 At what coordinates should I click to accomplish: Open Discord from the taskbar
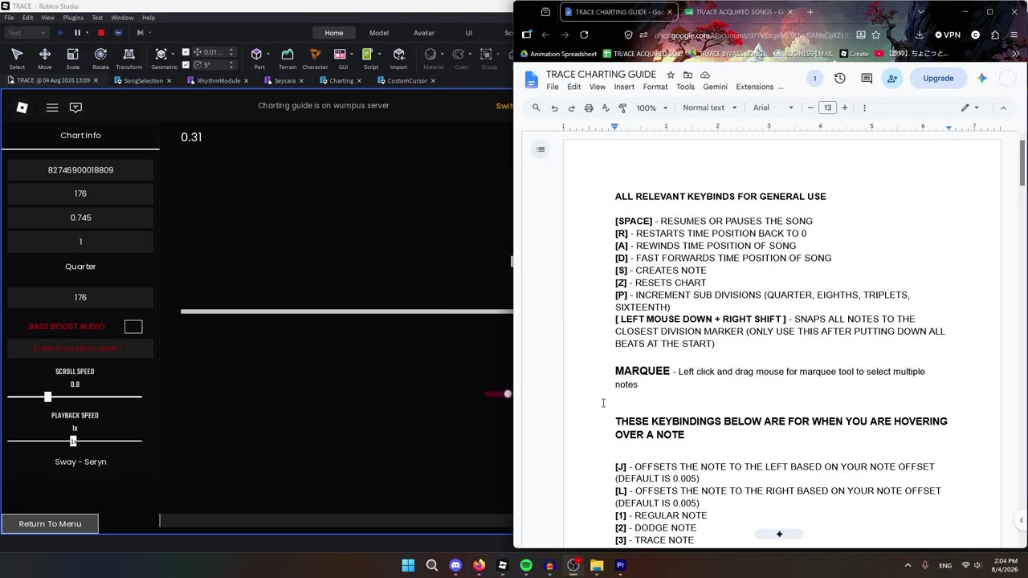coord(455,565)
